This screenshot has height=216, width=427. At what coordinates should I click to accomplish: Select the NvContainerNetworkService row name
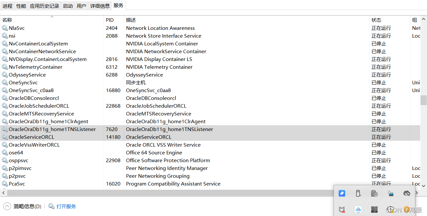point(42,52)
